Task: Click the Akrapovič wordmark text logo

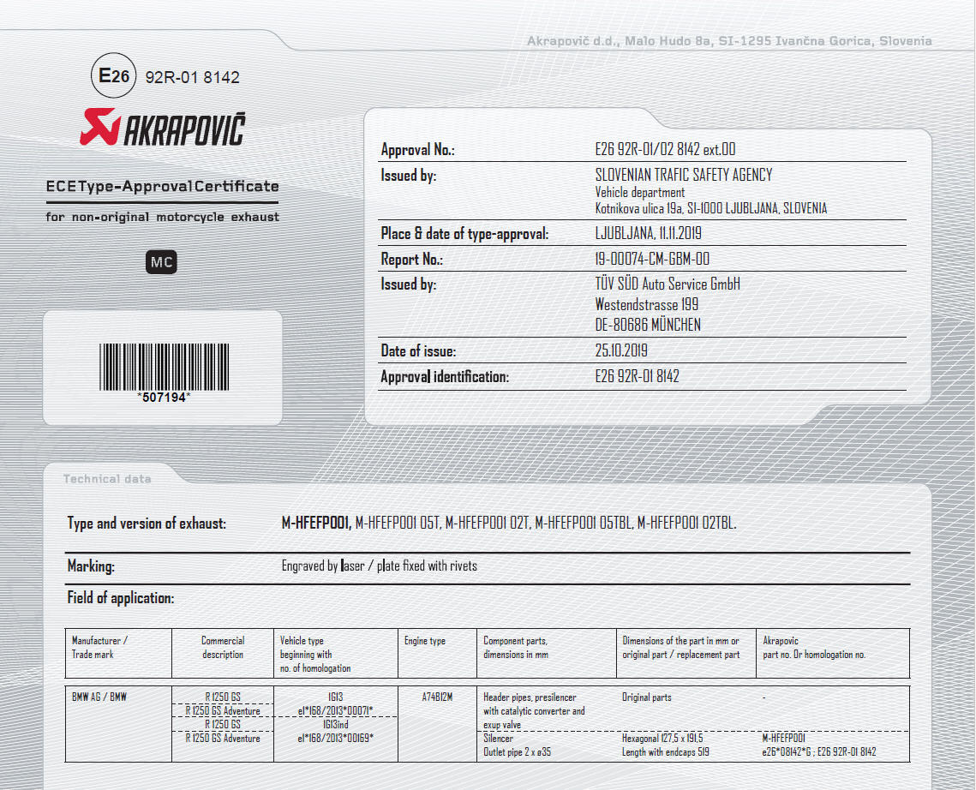Action: pos(184,129)
